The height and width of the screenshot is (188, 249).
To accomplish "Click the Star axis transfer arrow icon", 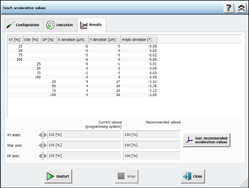I will tap(43, 145).
